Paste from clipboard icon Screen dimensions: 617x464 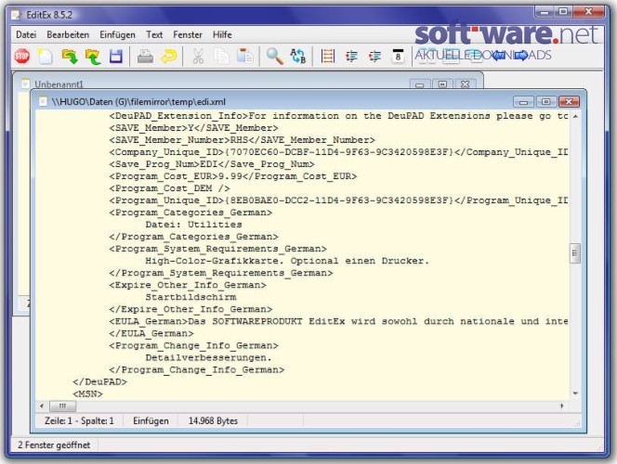[x=244, y=56]
